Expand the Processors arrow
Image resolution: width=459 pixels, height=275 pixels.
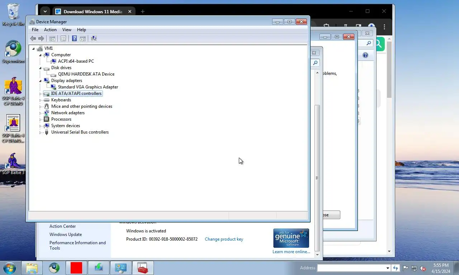(40, 120)
